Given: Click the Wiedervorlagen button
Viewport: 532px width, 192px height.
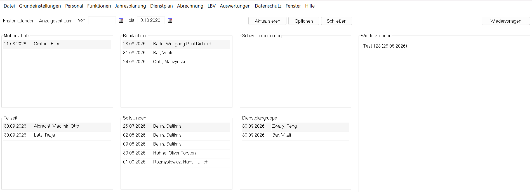Looking at the screenshot, I should tap(506, 21).
